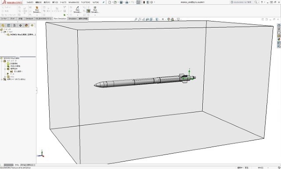
Task: Select the MOMOz MaxQ project tree item
Action: [x=22, y=35]
